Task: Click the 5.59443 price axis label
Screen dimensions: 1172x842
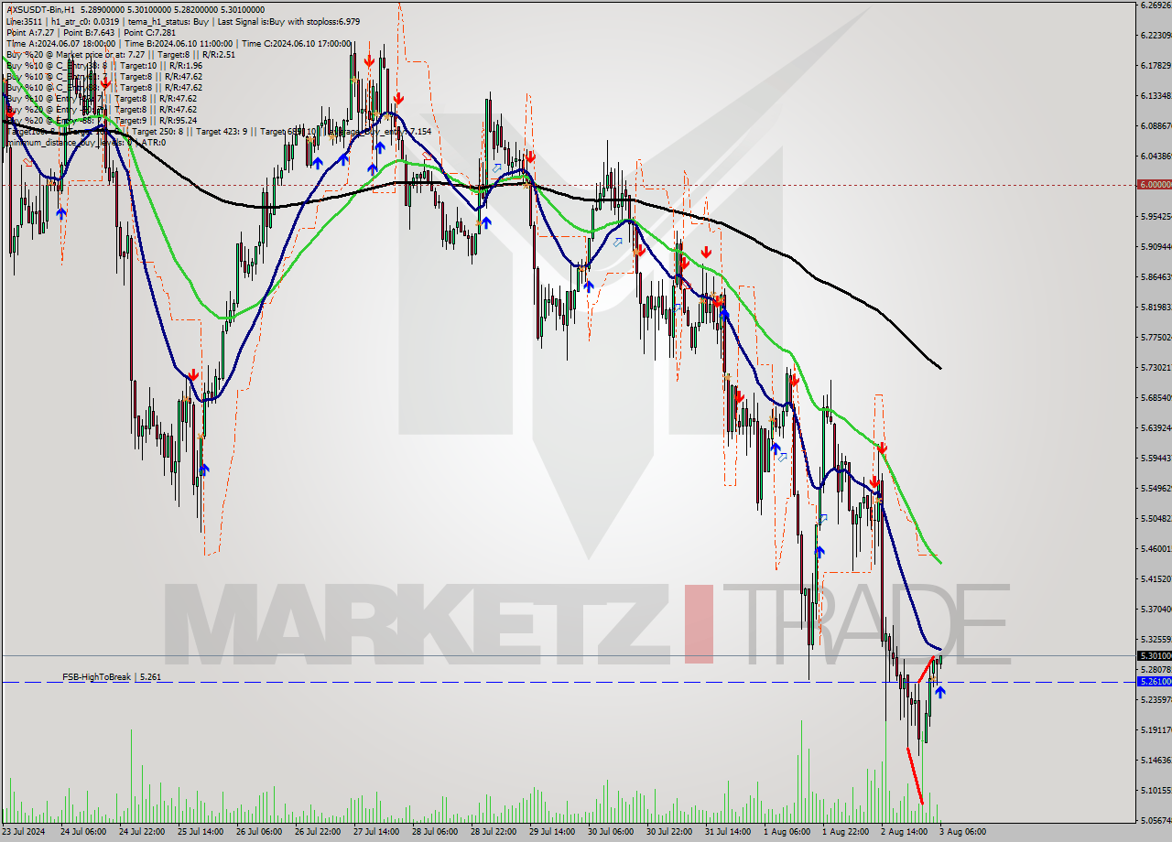Action: click(1156, 459)
